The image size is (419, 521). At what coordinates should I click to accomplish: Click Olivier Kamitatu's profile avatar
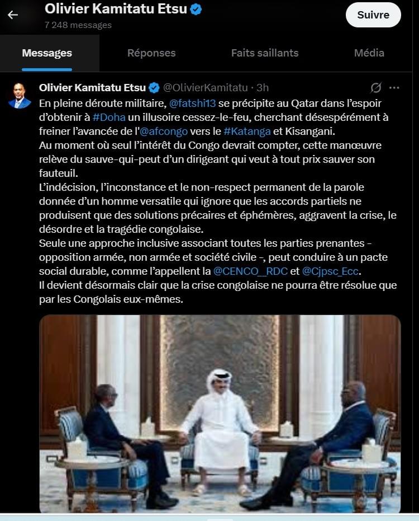pos(20,96)
